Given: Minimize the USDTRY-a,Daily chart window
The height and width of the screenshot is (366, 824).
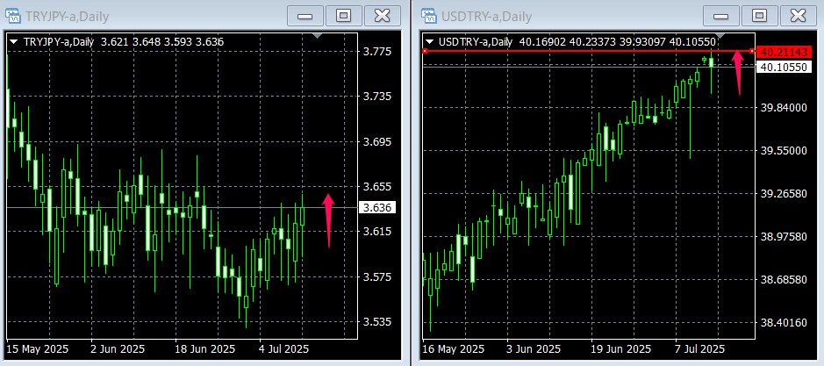Looking at the screenshot, I should (720, 16).
